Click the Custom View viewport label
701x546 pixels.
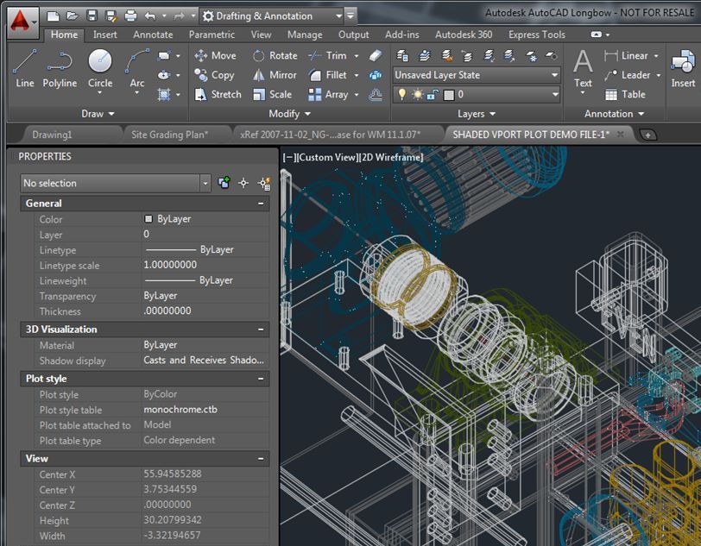327,157
